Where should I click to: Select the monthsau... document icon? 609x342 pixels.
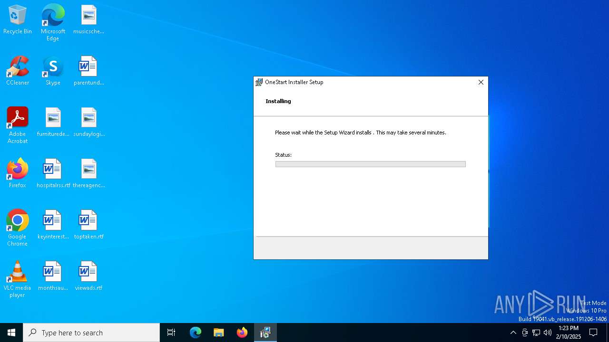point(53,276)
